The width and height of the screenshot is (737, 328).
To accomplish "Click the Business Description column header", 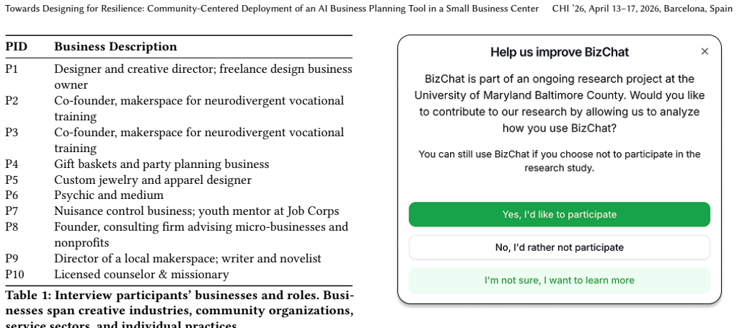I will [x=115, y=47].
